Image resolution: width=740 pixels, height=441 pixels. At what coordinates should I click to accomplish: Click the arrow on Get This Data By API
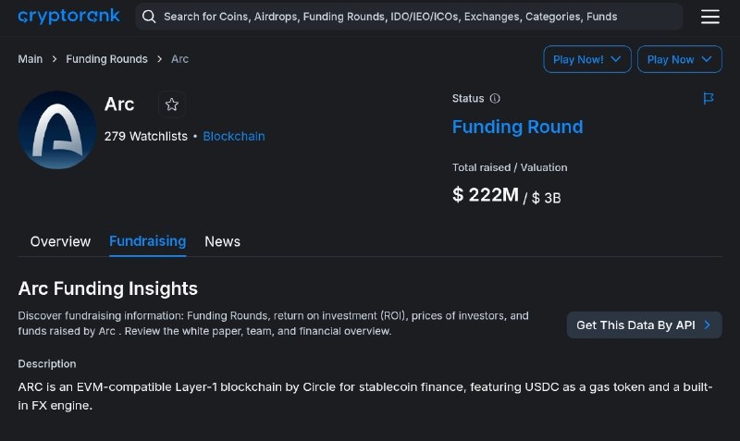pyautogui.click(x=707, y=325)
